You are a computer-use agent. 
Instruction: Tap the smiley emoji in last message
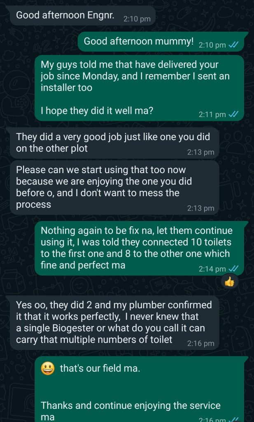point(48,368)
